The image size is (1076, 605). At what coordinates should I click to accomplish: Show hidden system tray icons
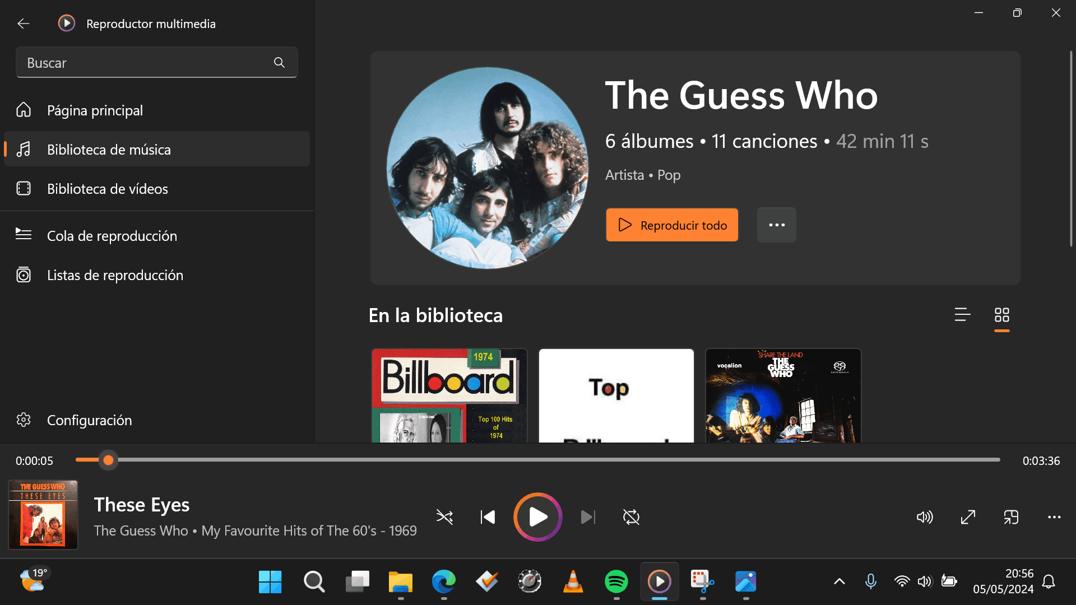840,581
